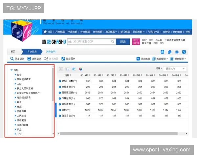The image size is (197, 158).
Task: Click info icon for 地级市数(个)
Action: point(60,87)
